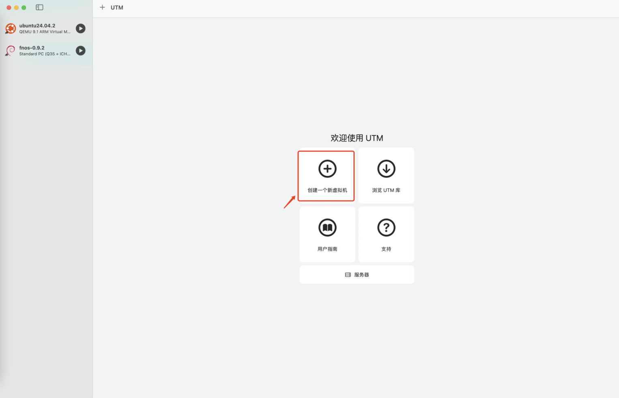Open 浏览 UTM 库 card

pos(386,175)
